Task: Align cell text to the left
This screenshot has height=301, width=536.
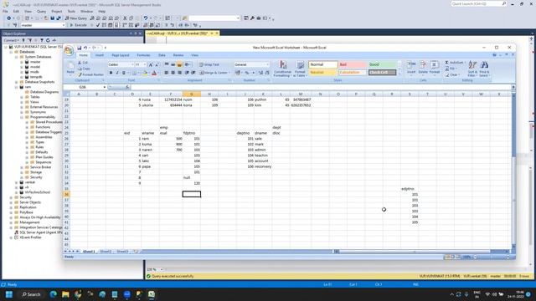Action: click(167, 73)
